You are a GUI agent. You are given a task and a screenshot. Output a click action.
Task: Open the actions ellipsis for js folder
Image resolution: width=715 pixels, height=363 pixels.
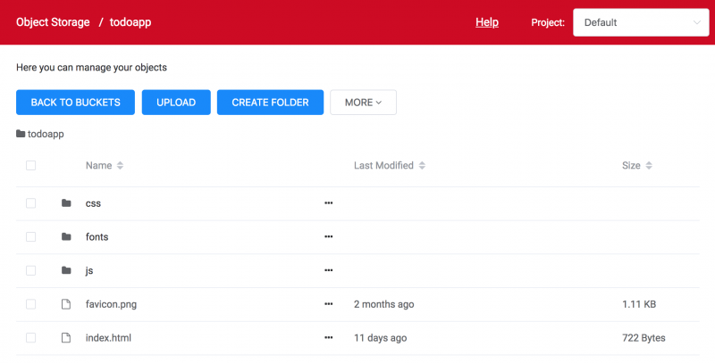coord(328,270)
